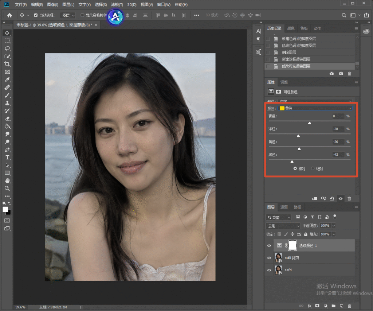The width and height of the screenshot is (373, 311).
Task: Open the Properties panel menu
Action: tap(356, 82)
